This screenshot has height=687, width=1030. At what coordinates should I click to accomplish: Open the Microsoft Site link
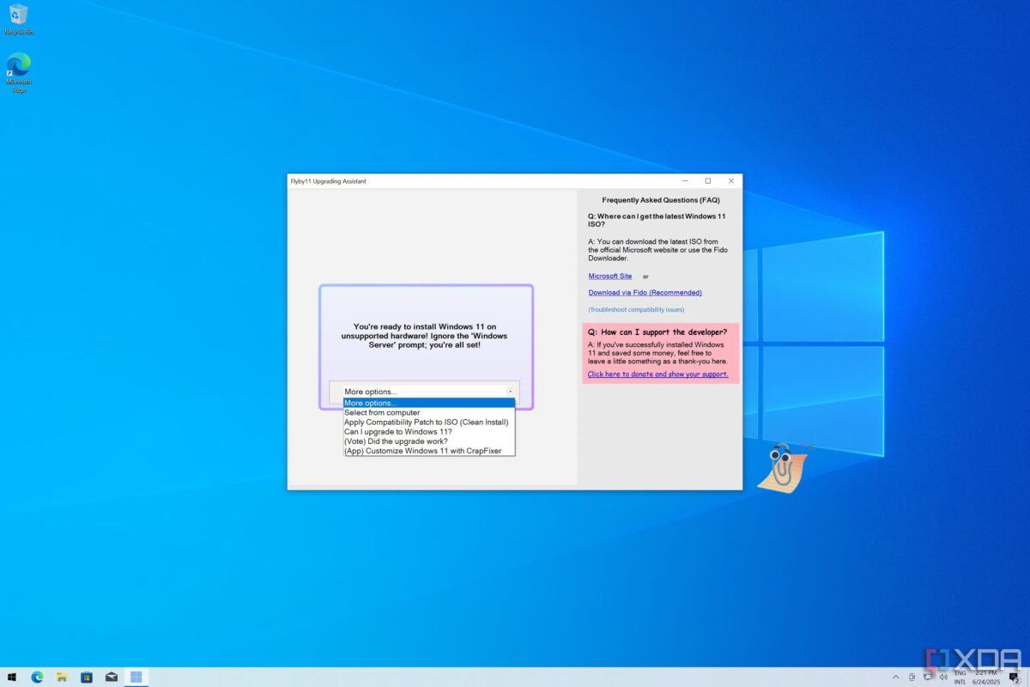click(609, 276)
